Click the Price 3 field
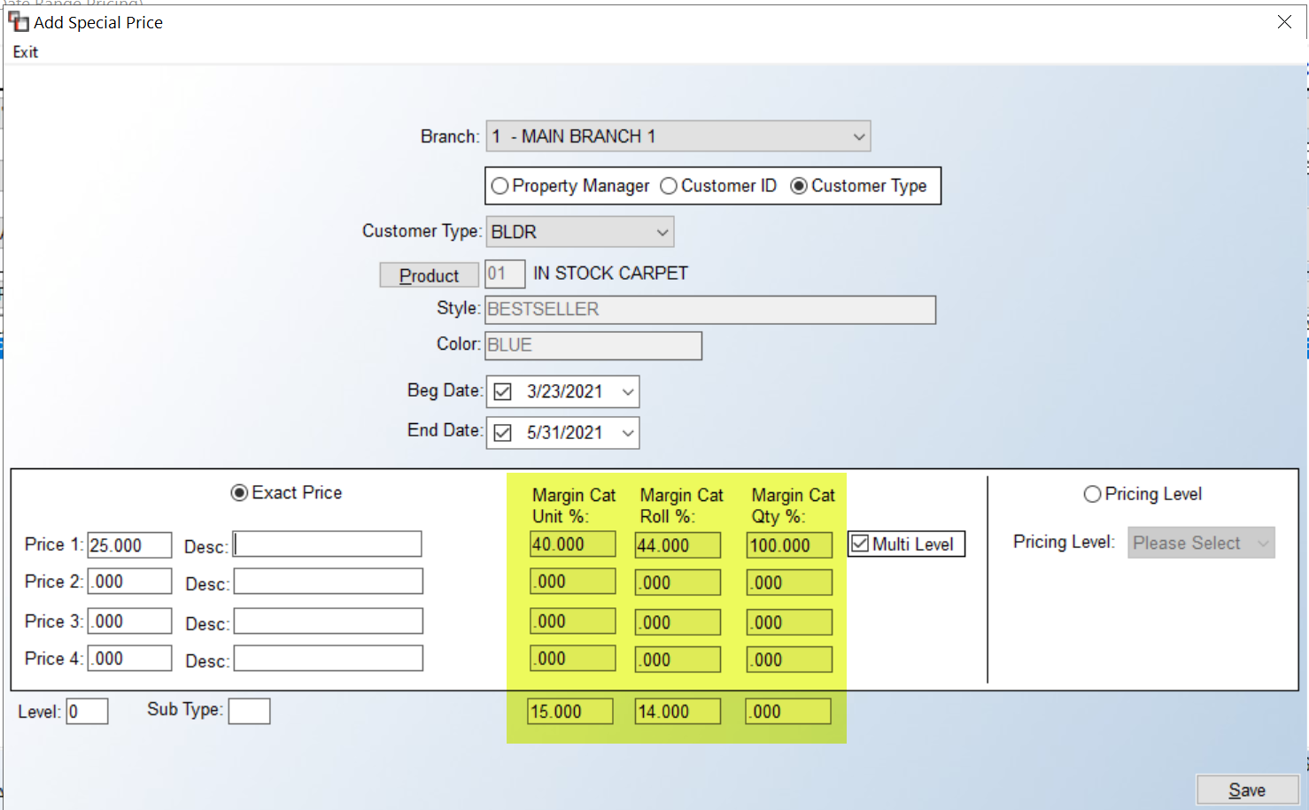The height and width of the screenshot is (810, 1309). click(129, 621)
